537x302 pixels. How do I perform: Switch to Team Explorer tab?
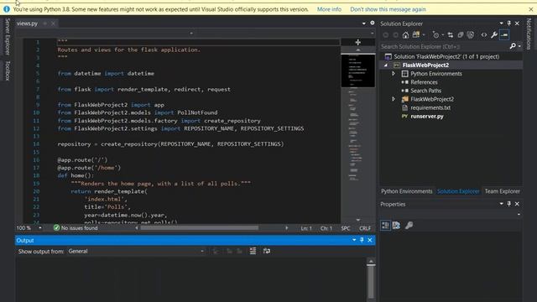pos(502,191)
